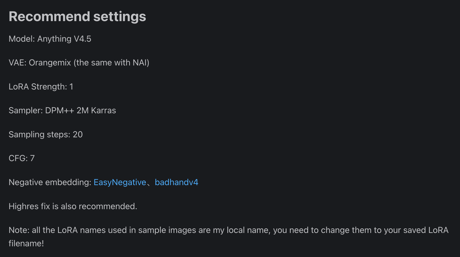Click the word Orangemix in VAE line
460x257 pixels.
[x=50, y=63]
